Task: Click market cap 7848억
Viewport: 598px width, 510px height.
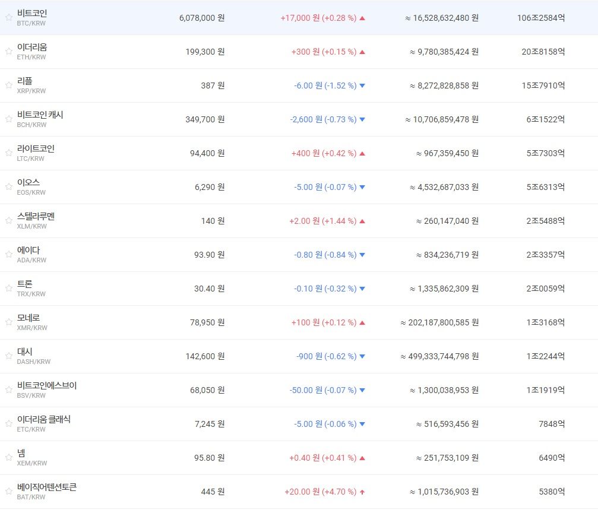Action: click(552, 425)
